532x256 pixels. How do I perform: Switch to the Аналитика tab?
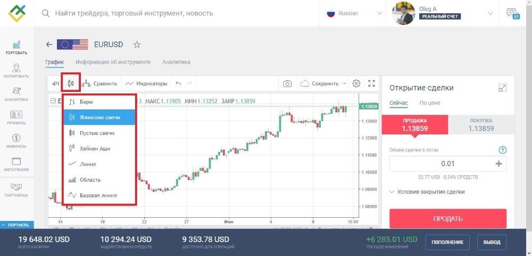[176, 62]
